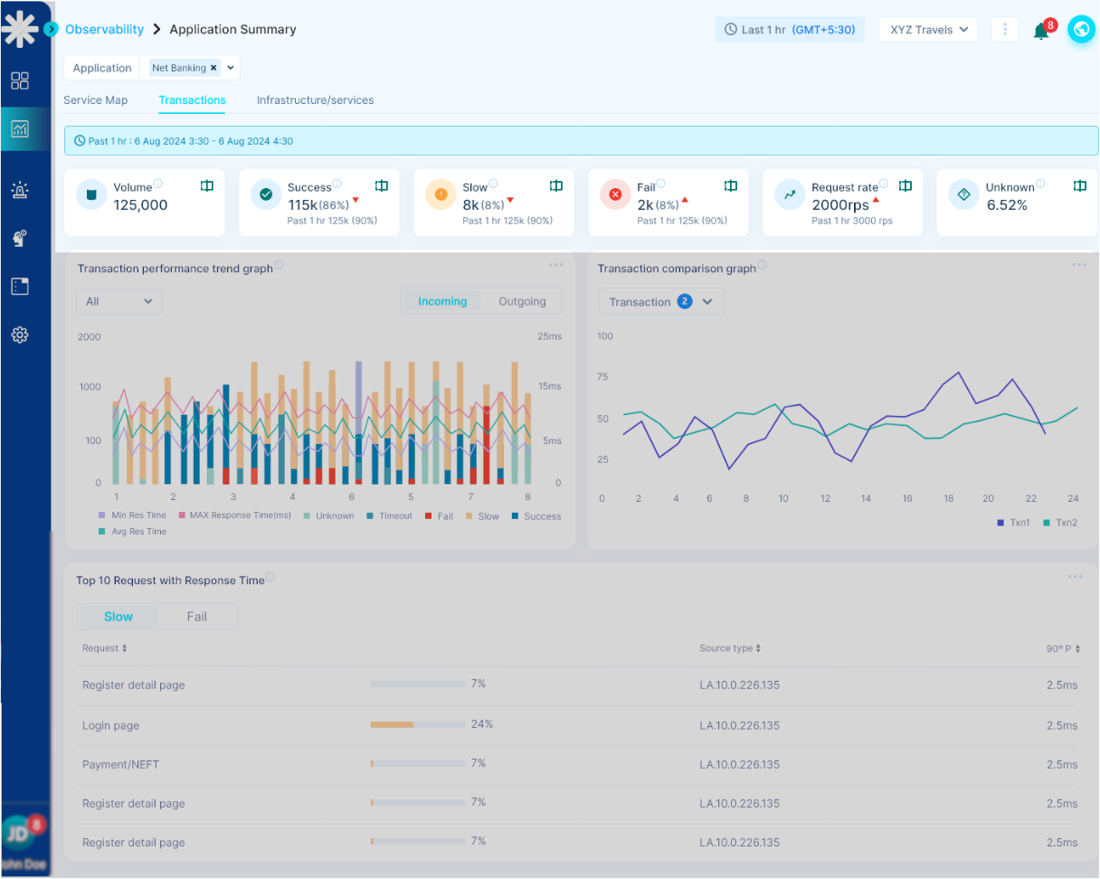The width and height of the screenshot is (1100, 879).
Task: Click the info icon beside Request rate
Action: click(884, 184)
